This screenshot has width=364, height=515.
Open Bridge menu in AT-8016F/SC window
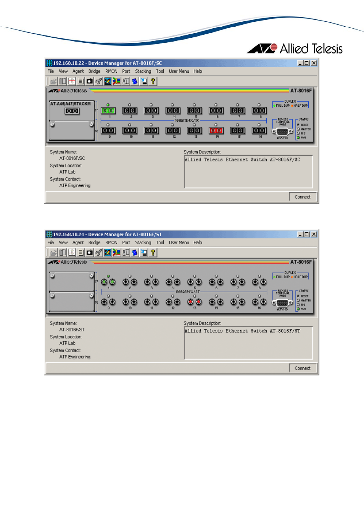click(x=94, y=71)
